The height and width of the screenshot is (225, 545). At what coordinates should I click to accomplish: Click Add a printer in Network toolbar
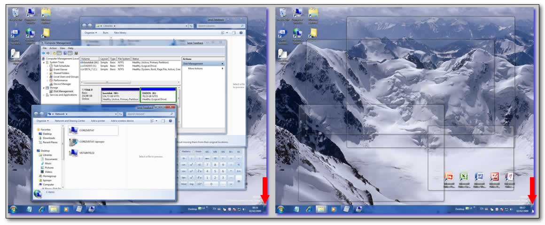click(98, 121)
